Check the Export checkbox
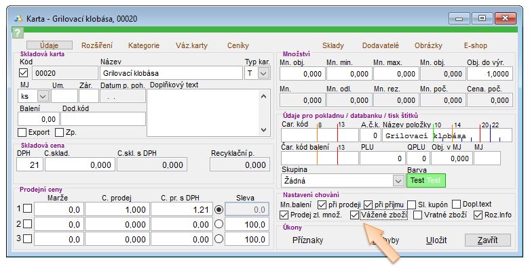This screenshot has height=277, width=530. pyautogui.click(x=22, y=132)
